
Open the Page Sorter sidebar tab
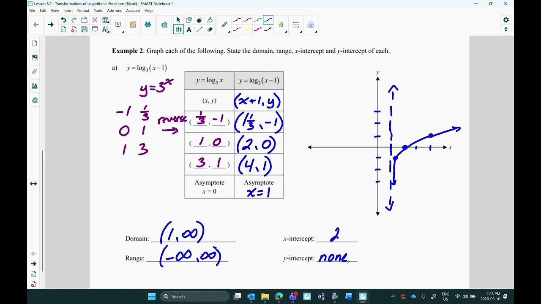click(35, 43)
